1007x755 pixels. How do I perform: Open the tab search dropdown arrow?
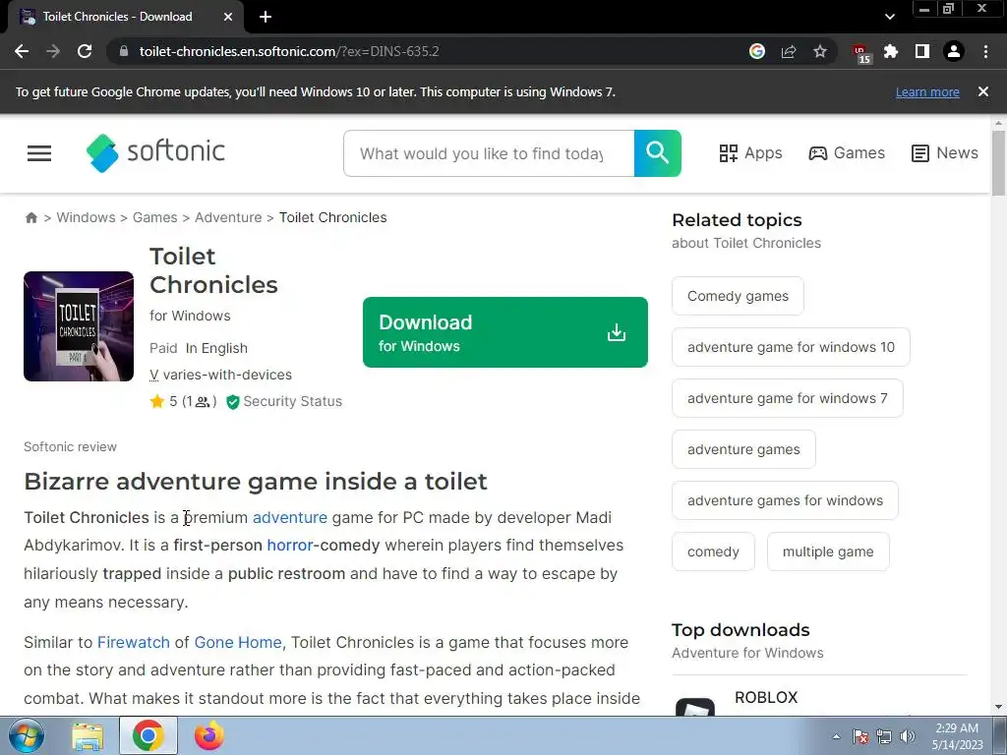click(x=889, y=17)
